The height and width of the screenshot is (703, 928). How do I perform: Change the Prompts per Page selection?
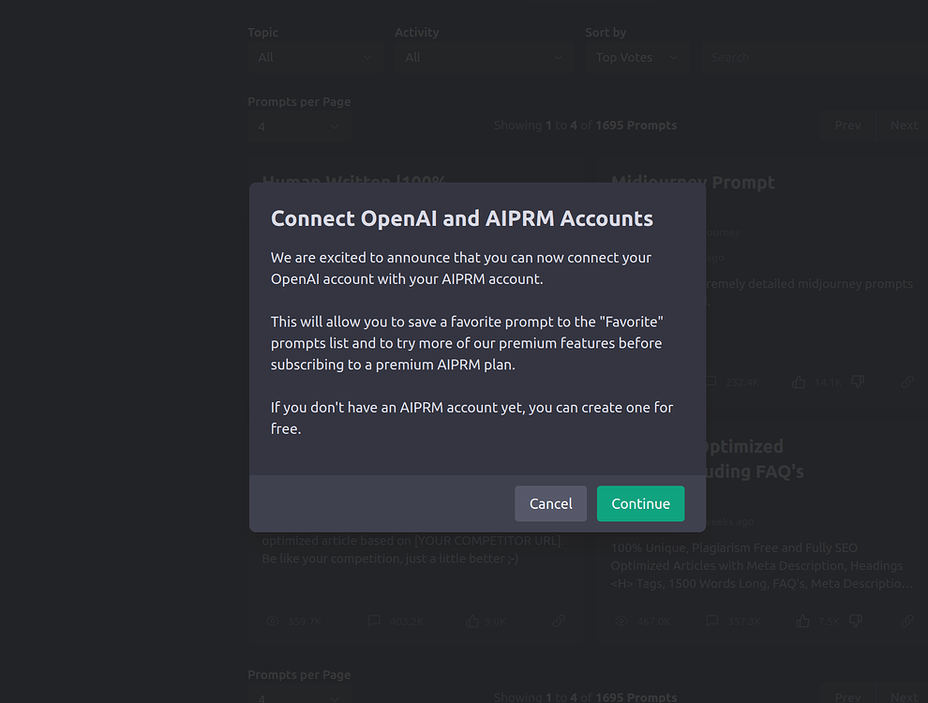pos(299,126)
